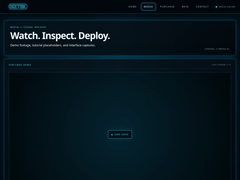Open the Purchase nav item
The width and height of the screenshot is (240, 180).
(167, 7)
